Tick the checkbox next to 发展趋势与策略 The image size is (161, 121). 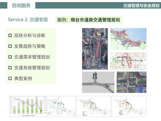click(x=10, y=46)
